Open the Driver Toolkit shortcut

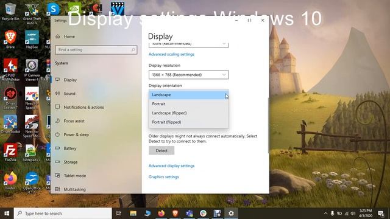click(x=10, y=124)
